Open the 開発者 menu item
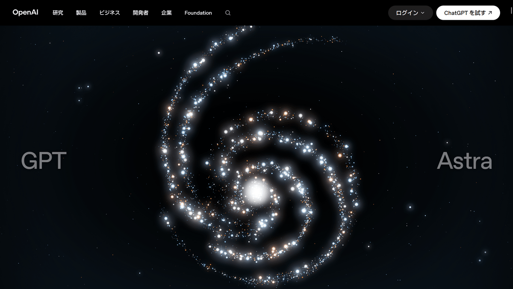This screenshot has height=289, width=513. point(141,13)
